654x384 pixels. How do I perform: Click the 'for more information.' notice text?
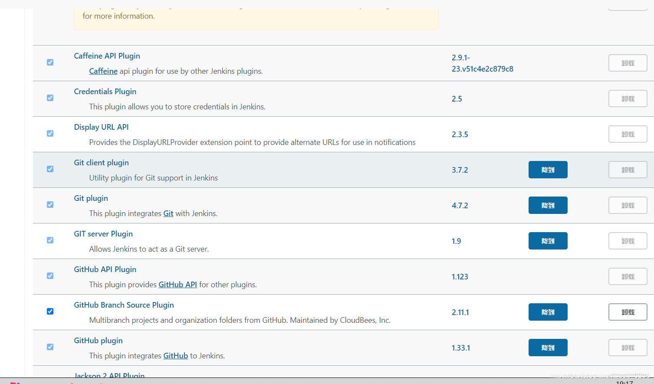point(118,16)
